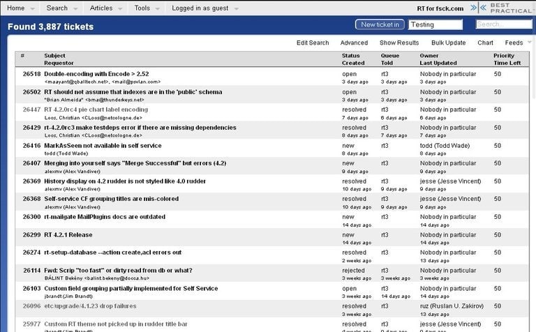Viewport: 536px width, 332px height.
Task: Click the double right chevron icon
Action: pyautogui.click(x=473, y=8)
